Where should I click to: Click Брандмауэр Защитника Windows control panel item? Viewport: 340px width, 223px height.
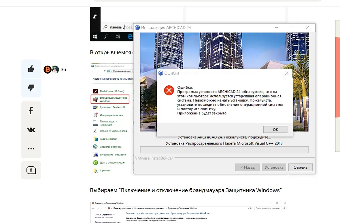tap(110, 99)
